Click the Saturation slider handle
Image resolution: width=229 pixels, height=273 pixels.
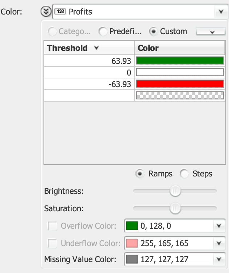click(175, 208)
